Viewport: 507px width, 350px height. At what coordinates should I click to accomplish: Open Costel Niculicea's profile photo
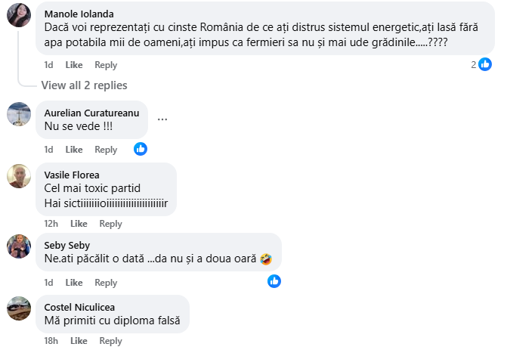pyautogui.click(x=19, y=308)
